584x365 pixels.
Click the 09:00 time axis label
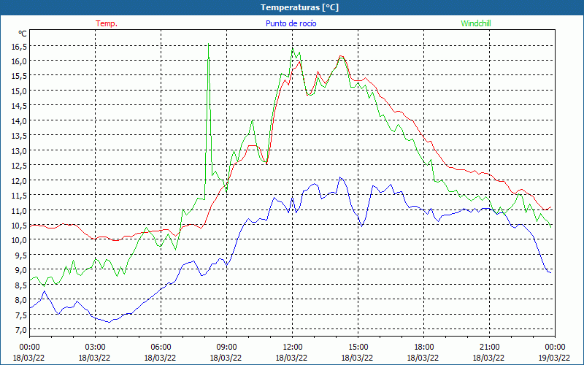[226, 347]
